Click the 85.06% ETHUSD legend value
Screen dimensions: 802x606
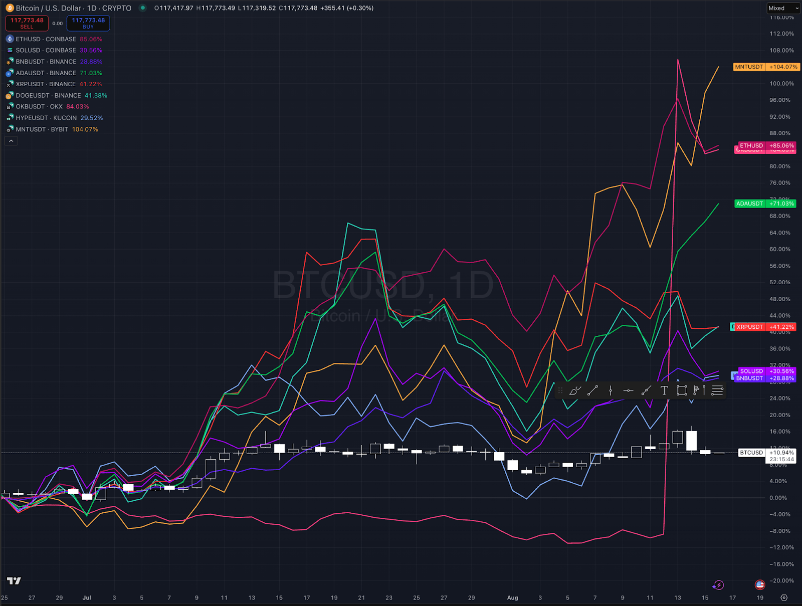click(91, 39)
